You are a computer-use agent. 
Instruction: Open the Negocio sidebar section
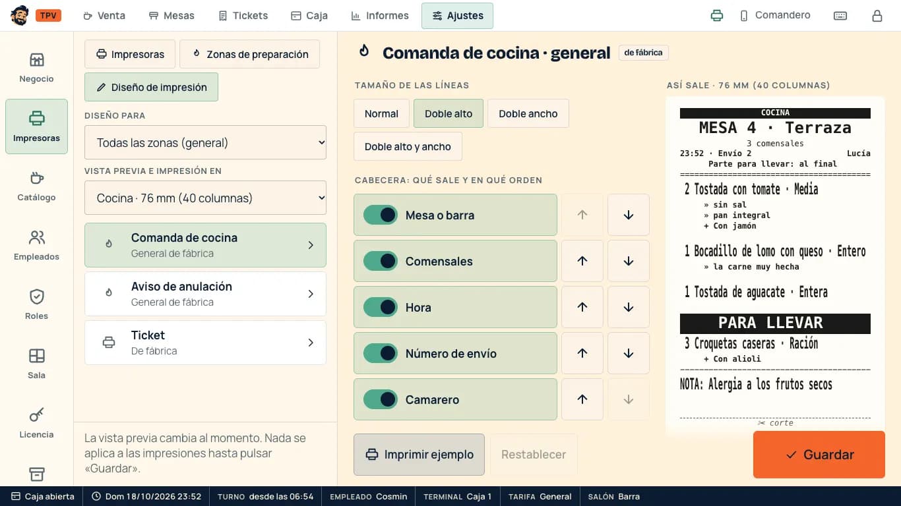tap(36, 68)
